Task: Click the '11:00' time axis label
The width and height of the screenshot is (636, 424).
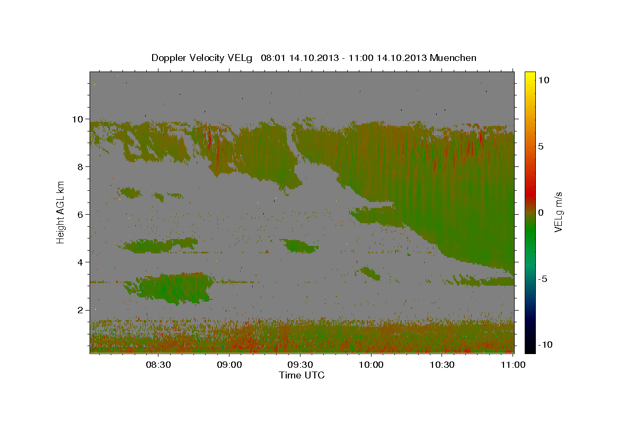Action: [513, 365]
